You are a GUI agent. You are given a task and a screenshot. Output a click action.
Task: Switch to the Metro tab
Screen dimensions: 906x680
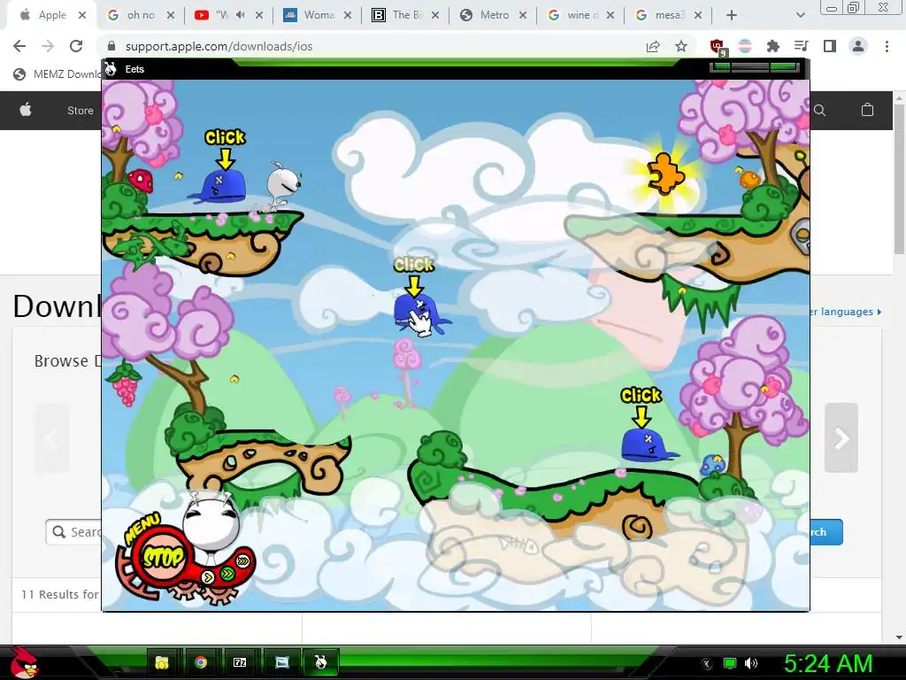pos(494,15)
